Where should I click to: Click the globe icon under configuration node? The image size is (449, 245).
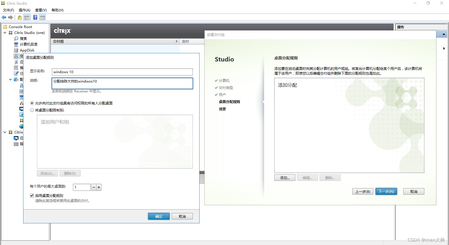click(x=21, y=126)
